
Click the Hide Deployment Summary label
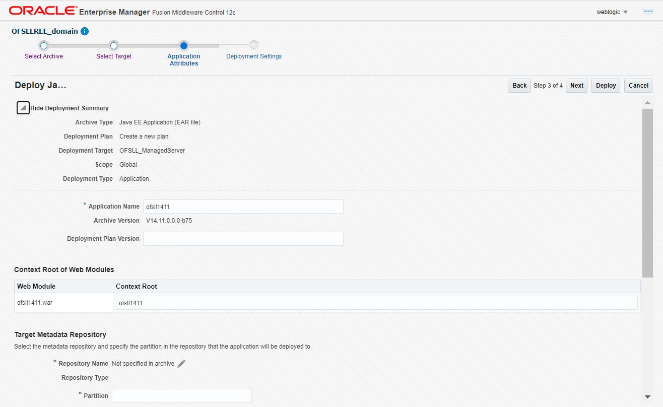coord(70,108)
